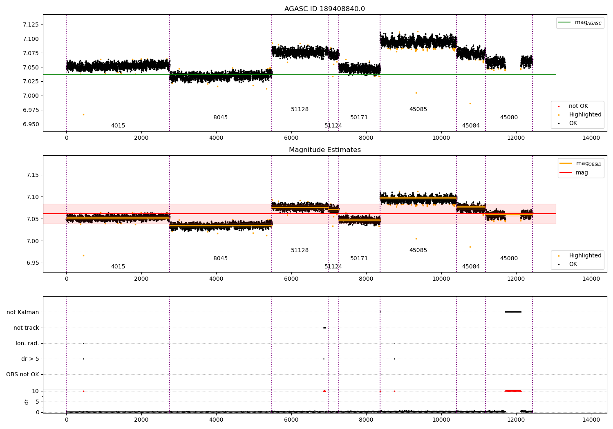Click obsid label 45080 in Magnitude Estimates plot
This screenshot has height=429, width=613.
coord(509,259)
